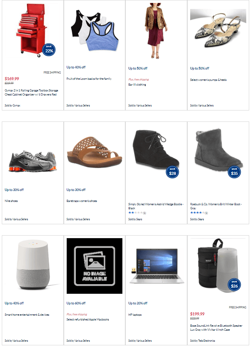Click the Save $28 badge on wedge bootie

pyautogui.click(x=173, y=172)
